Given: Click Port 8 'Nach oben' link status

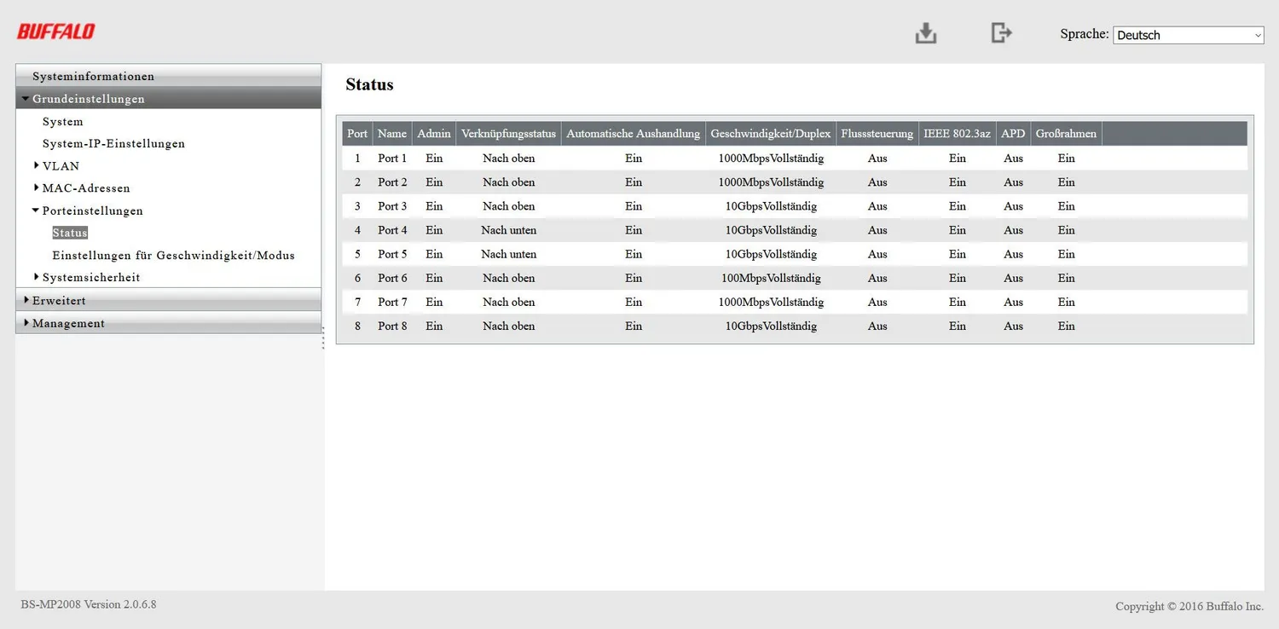Looking at the screenshot, I should point(508,326).
